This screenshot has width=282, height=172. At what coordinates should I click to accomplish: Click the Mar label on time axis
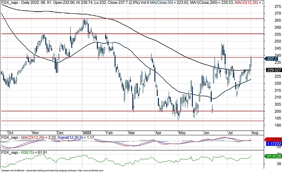click(132, 133)
